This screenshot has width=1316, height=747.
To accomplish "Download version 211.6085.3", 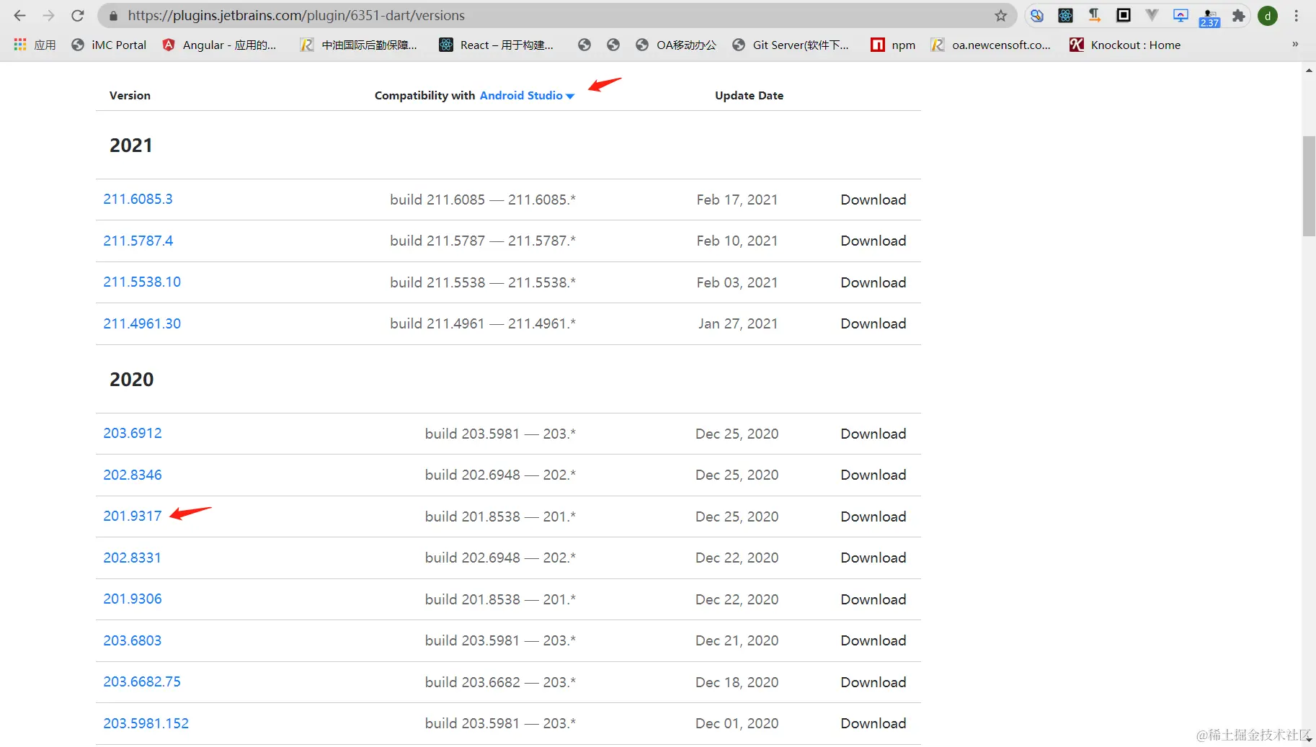I will tap(873, 200).
